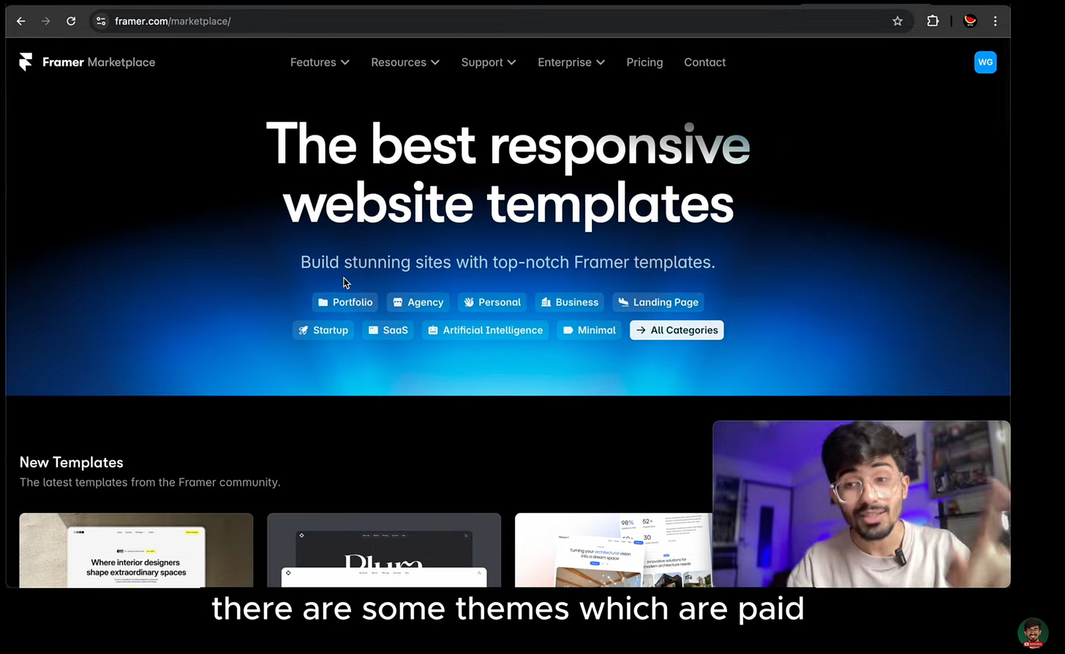Screen dimensions: 1065x654
Task: Go back using browser back arrow
Action: click(21, 21)
